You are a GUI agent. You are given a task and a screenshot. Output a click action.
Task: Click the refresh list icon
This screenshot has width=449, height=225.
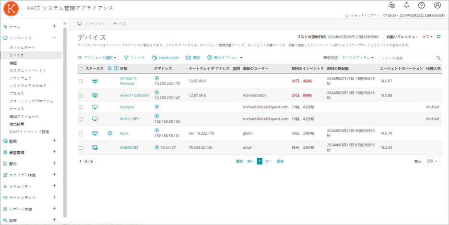pos(438,36)
